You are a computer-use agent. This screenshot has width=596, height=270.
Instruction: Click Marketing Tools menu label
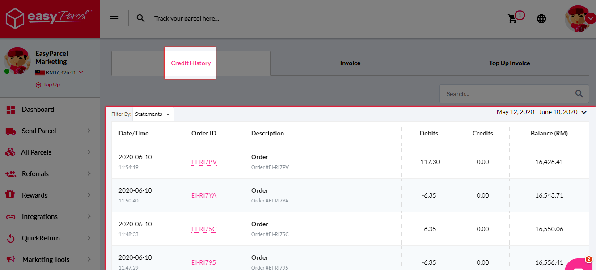(x=46, y=260)
